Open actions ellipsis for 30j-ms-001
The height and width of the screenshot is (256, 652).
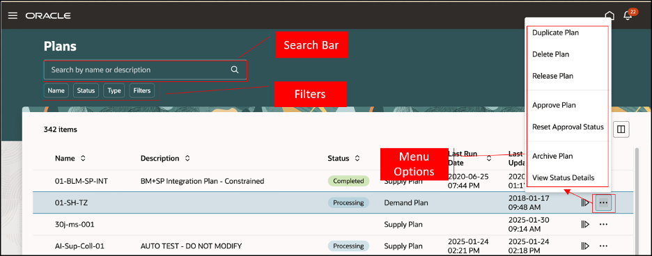pyautogui.click(x=604, y=225)
